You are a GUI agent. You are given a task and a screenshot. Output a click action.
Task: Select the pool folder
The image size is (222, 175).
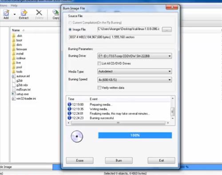tap(17, 67)
